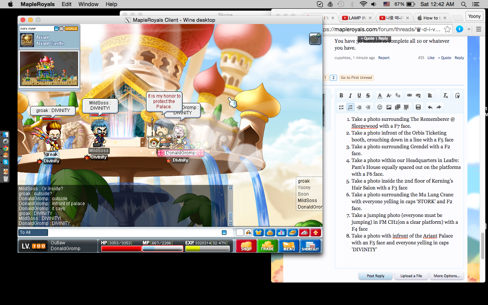
Task: Toggle Italic formatting in the reply editor
Action: pos(350,96)
